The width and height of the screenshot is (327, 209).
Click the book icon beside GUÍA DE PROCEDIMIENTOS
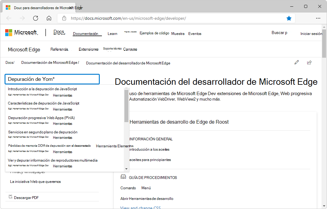[123, 176]
